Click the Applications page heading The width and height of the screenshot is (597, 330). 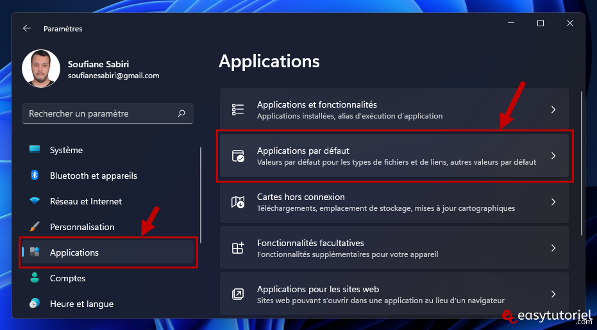269,62
